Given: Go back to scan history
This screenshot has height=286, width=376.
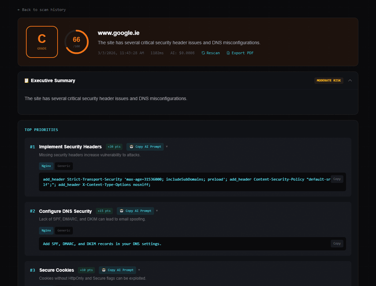Looking at the screenshot, I should (41, 10).
